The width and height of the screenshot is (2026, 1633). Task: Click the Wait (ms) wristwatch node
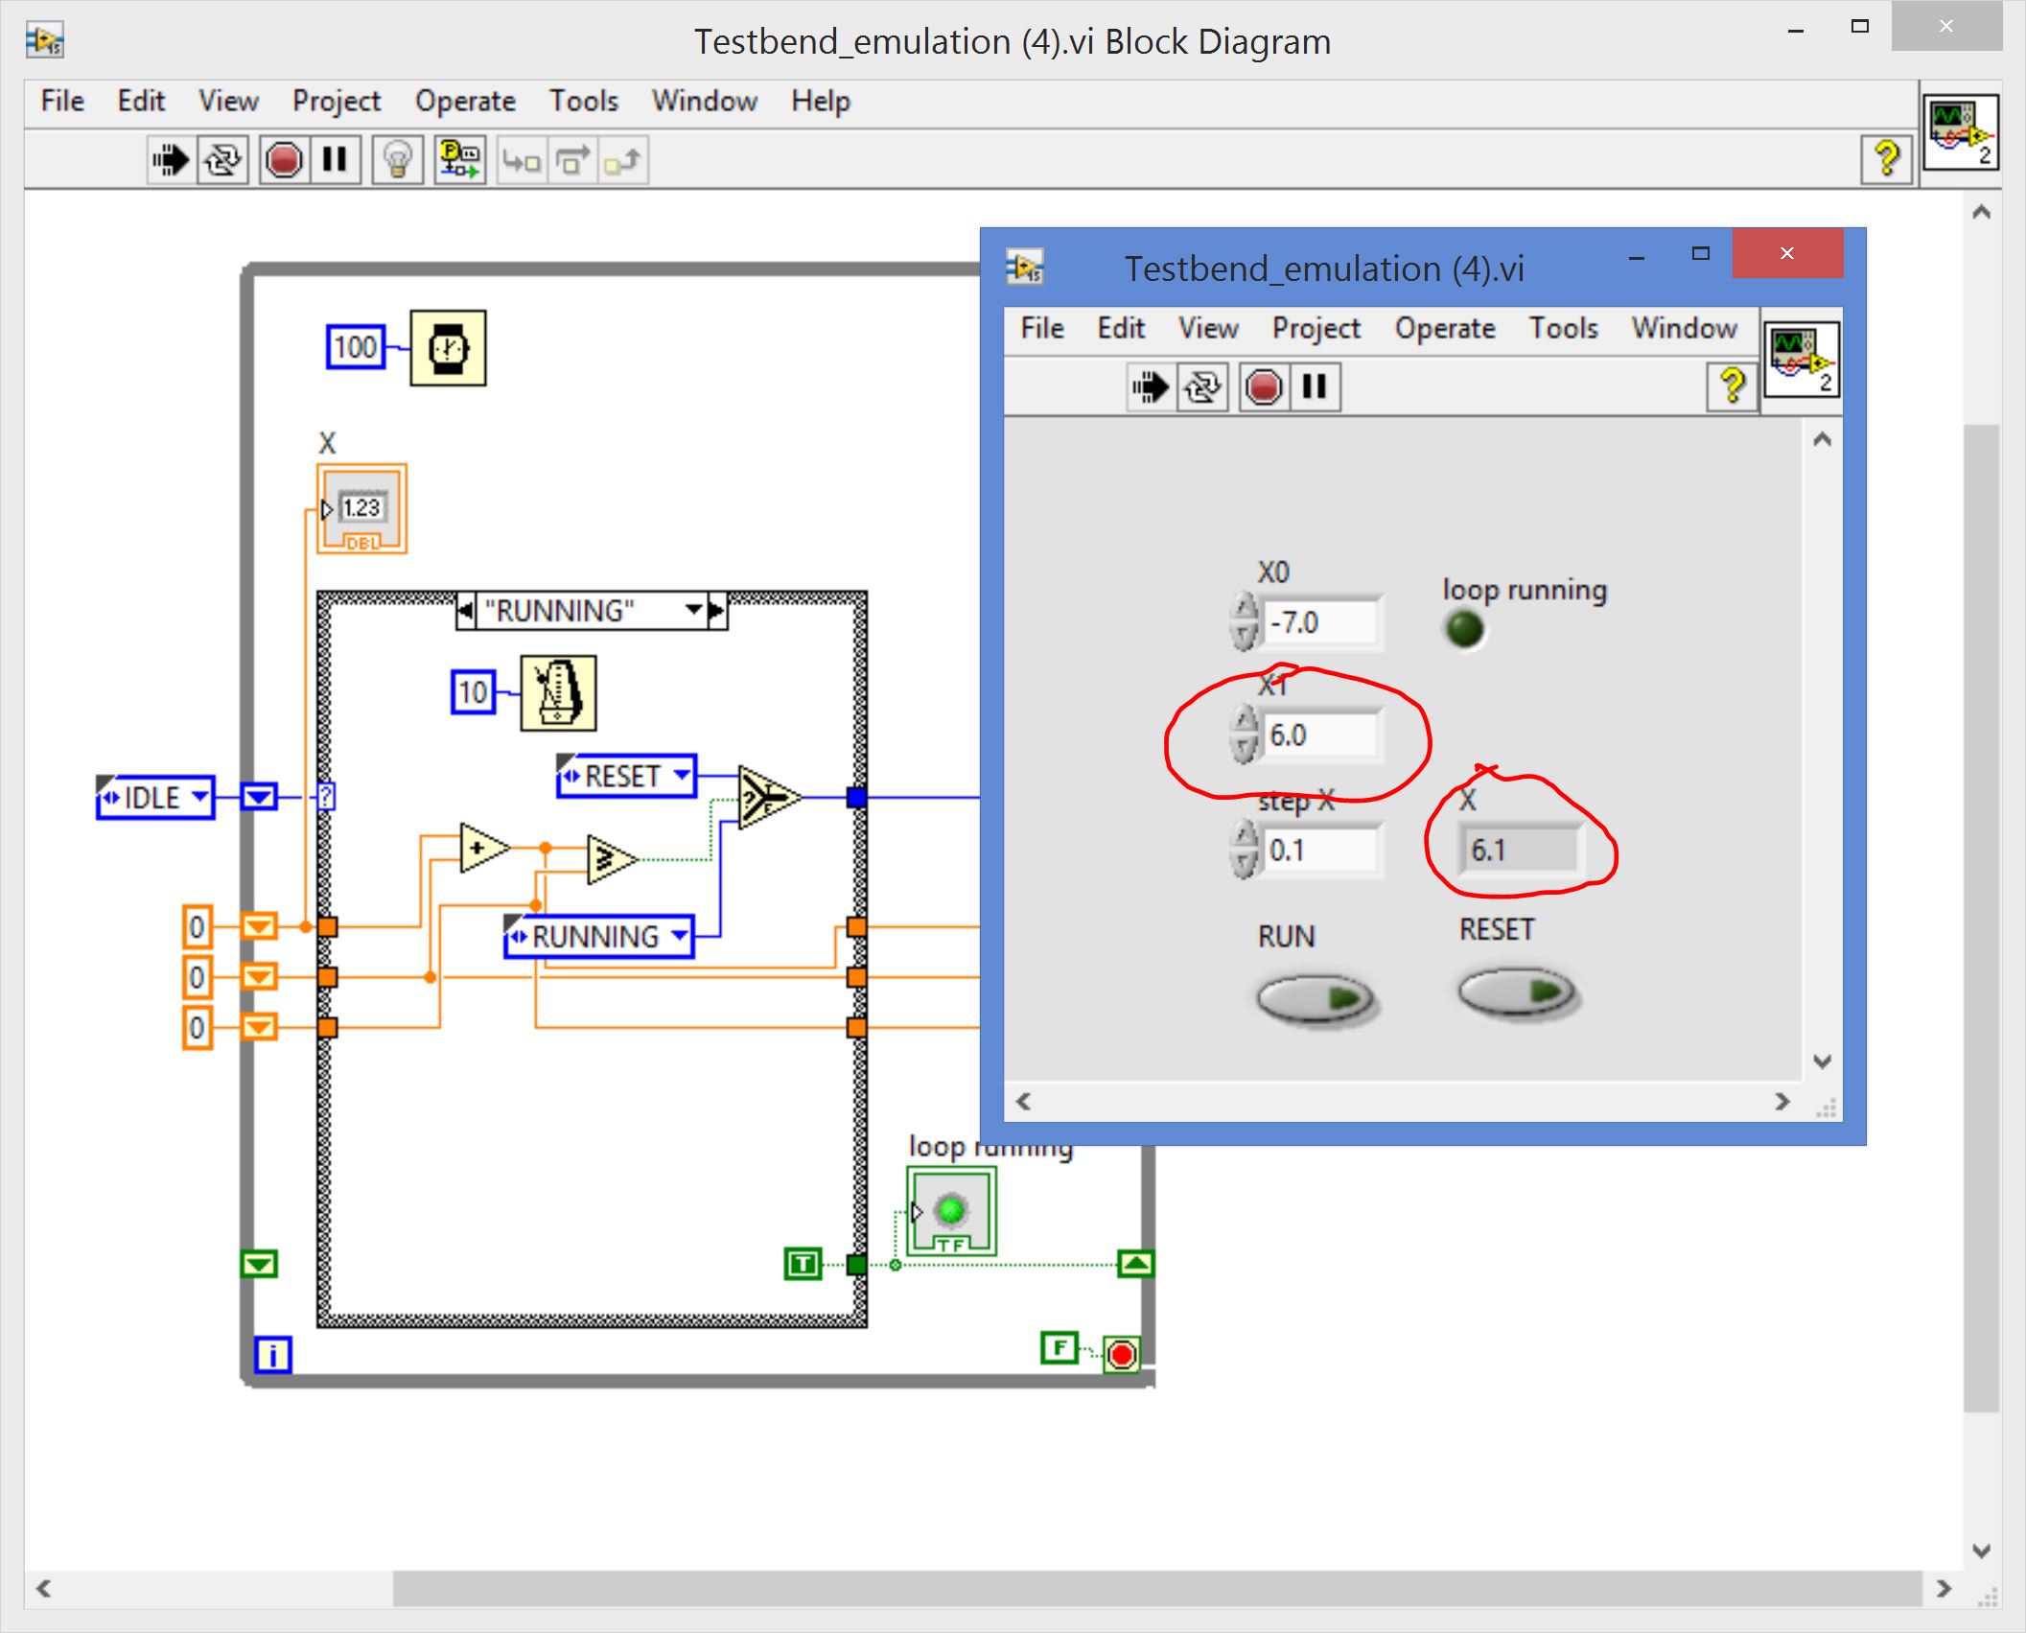(448, 348)
